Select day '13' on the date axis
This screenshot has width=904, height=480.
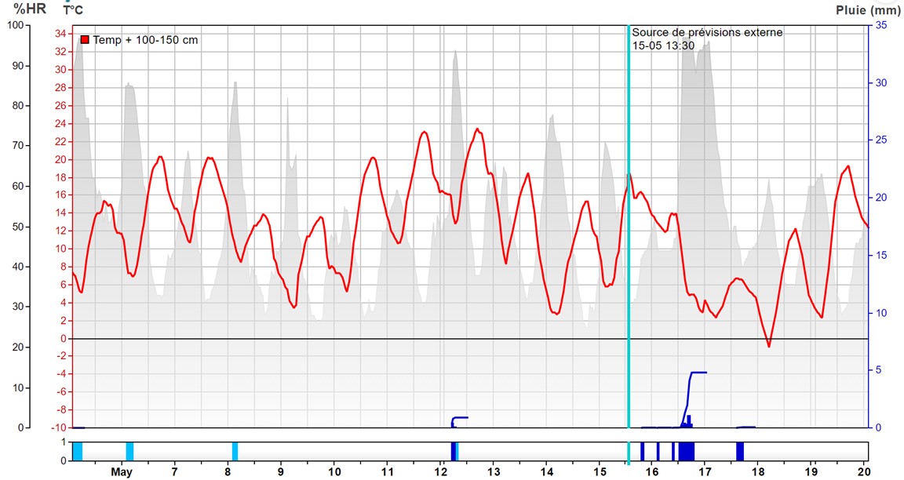pyautogui.click(x=494, y=472)
